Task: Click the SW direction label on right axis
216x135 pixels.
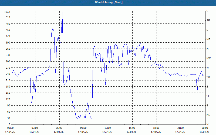Action: point(208,77)
